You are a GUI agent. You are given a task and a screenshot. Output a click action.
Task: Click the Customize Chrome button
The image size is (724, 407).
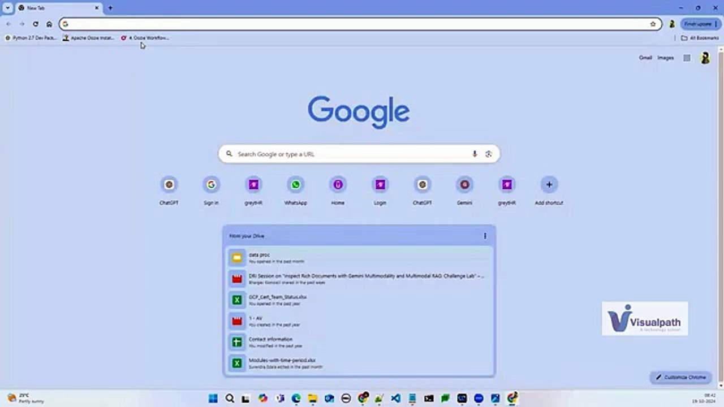coord(681,377)
